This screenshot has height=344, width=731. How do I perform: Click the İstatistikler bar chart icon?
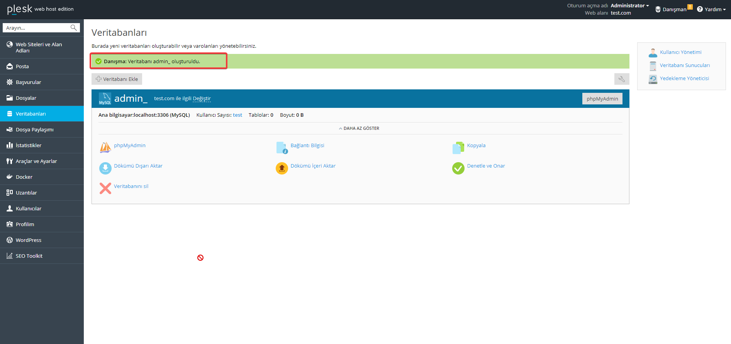[10, 145]
